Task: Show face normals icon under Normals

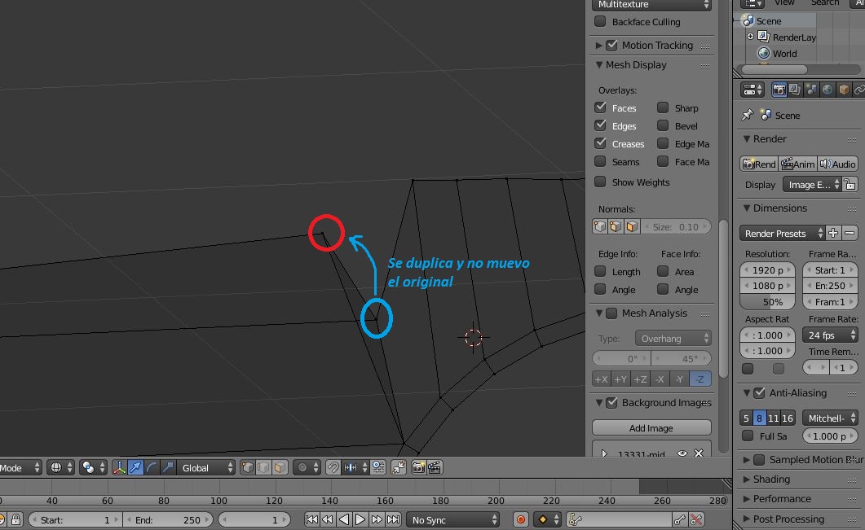Action: click(x=632, y=226)
